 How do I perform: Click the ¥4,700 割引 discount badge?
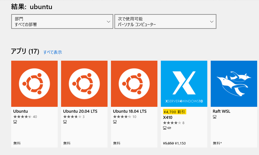[x=174, y=112]
